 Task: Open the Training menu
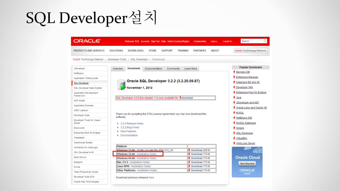pos(183,50)
